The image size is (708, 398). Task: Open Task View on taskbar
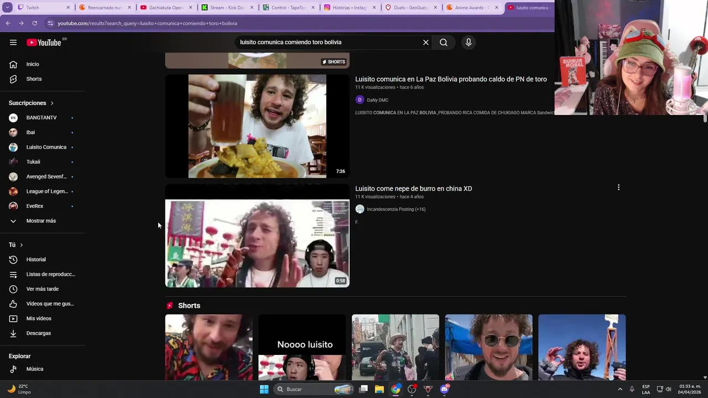click(x=363, y=389)
